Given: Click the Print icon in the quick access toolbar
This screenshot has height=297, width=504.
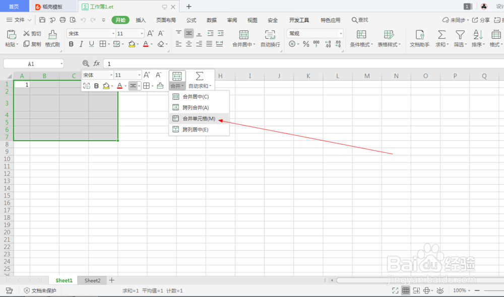Looking at the screenshot, I should click(62, 20).
